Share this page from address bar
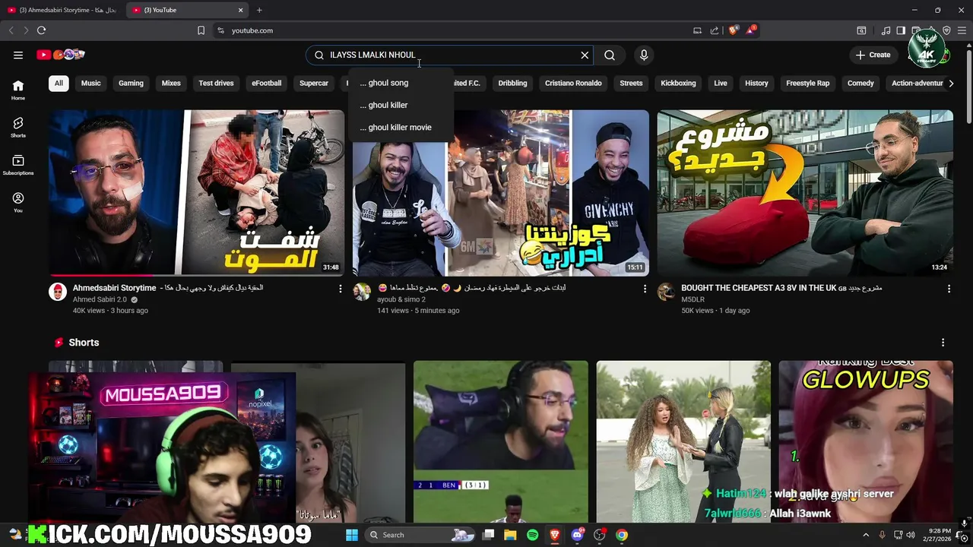The image size is (973, 547). [715, 30]
